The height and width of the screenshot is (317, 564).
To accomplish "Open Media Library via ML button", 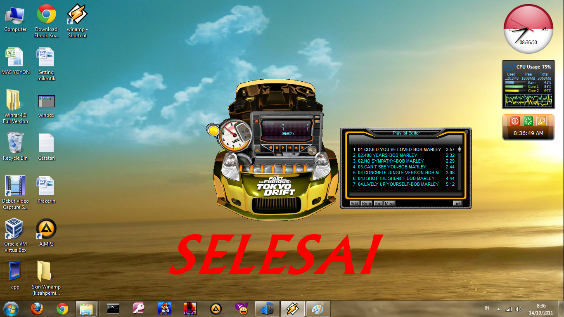I will [293, 154].
